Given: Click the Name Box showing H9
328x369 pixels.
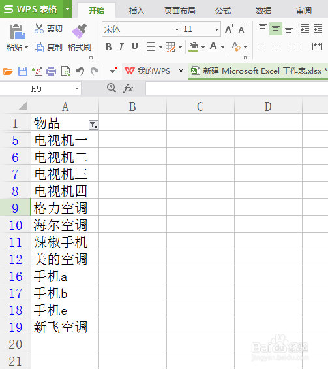Looking at the screenshot, I should (37, 89).
